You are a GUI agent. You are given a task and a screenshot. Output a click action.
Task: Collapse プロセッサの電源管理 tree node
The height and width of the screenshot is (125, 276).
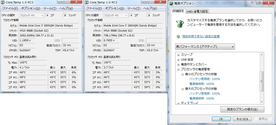pyautogui.click(x=178, y=70)
